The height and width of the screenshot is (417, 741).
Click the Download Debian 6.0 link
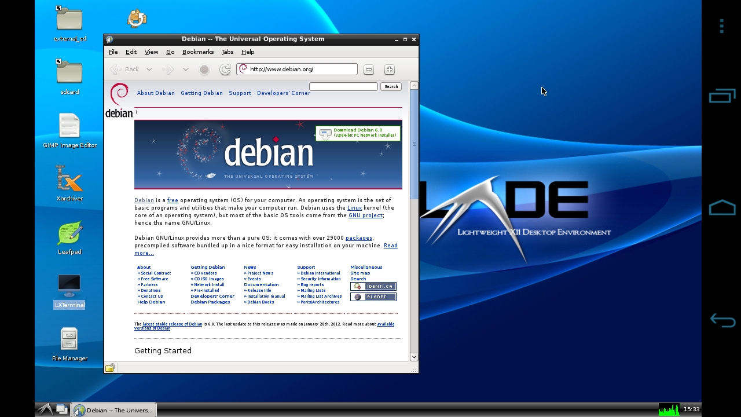(358, 130)
